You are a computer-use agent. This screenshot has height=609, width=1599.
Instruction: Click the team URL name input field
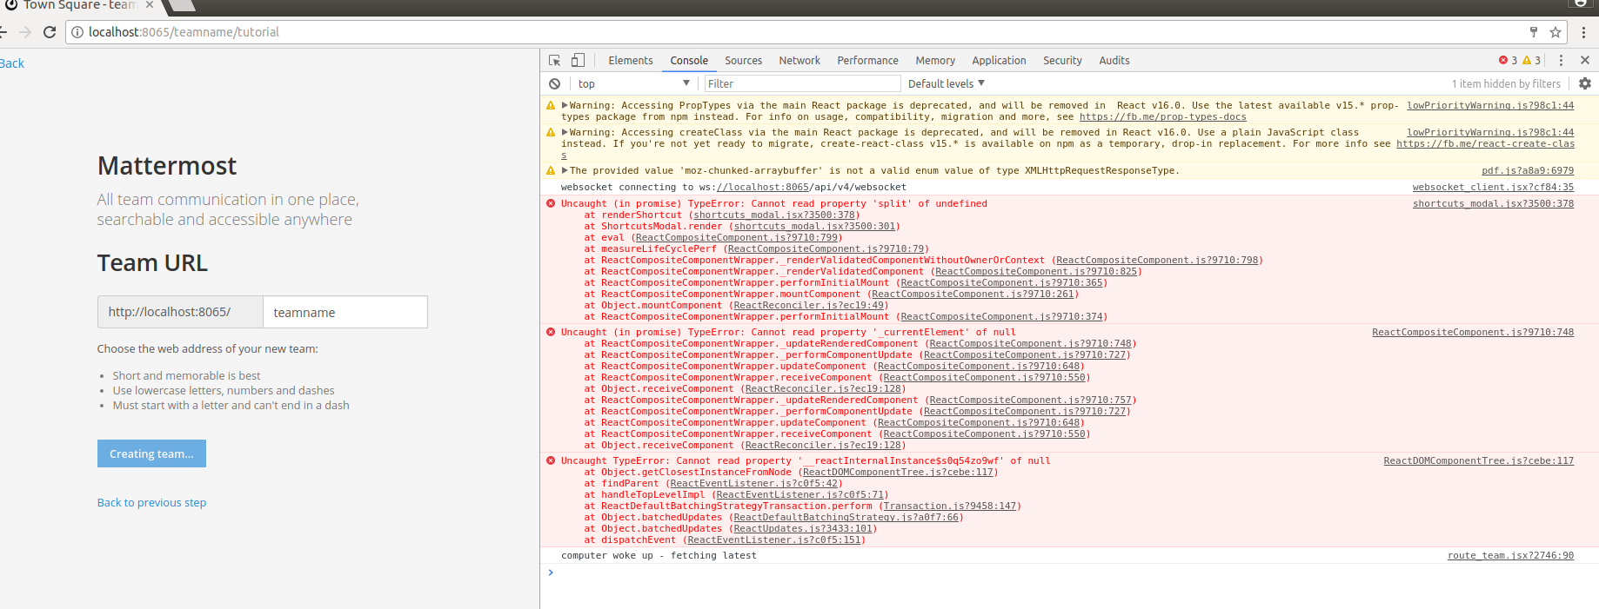[x=345, y=312]
